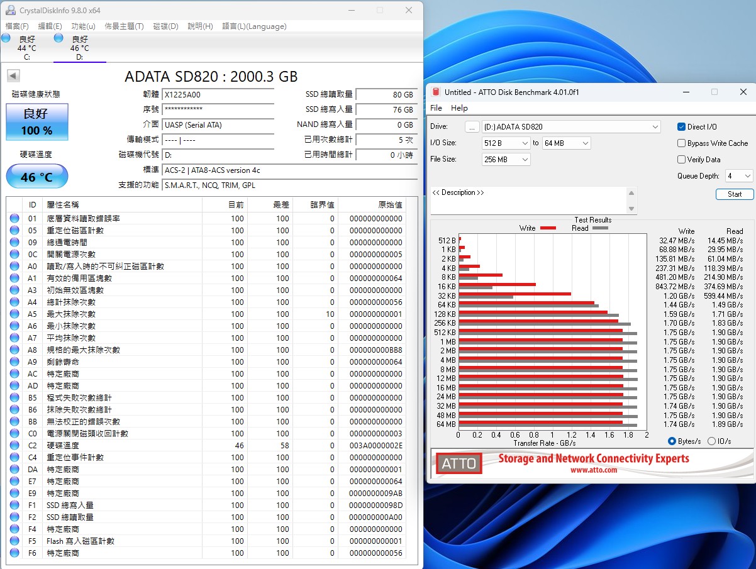The width and height of the screenshot is (756, 569).
Task: Click the CrystalDiskInfo app icon in title bar
Action: (11, 10)
